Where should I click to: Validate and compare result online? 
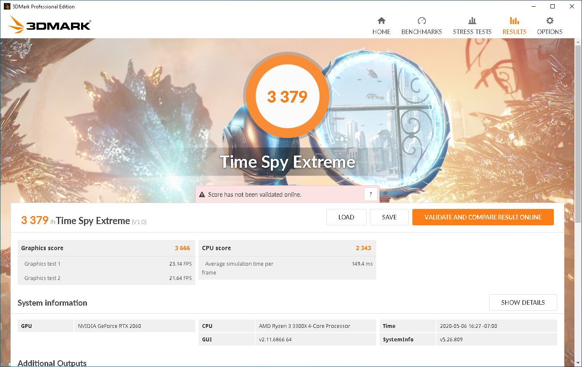point(482,217)
